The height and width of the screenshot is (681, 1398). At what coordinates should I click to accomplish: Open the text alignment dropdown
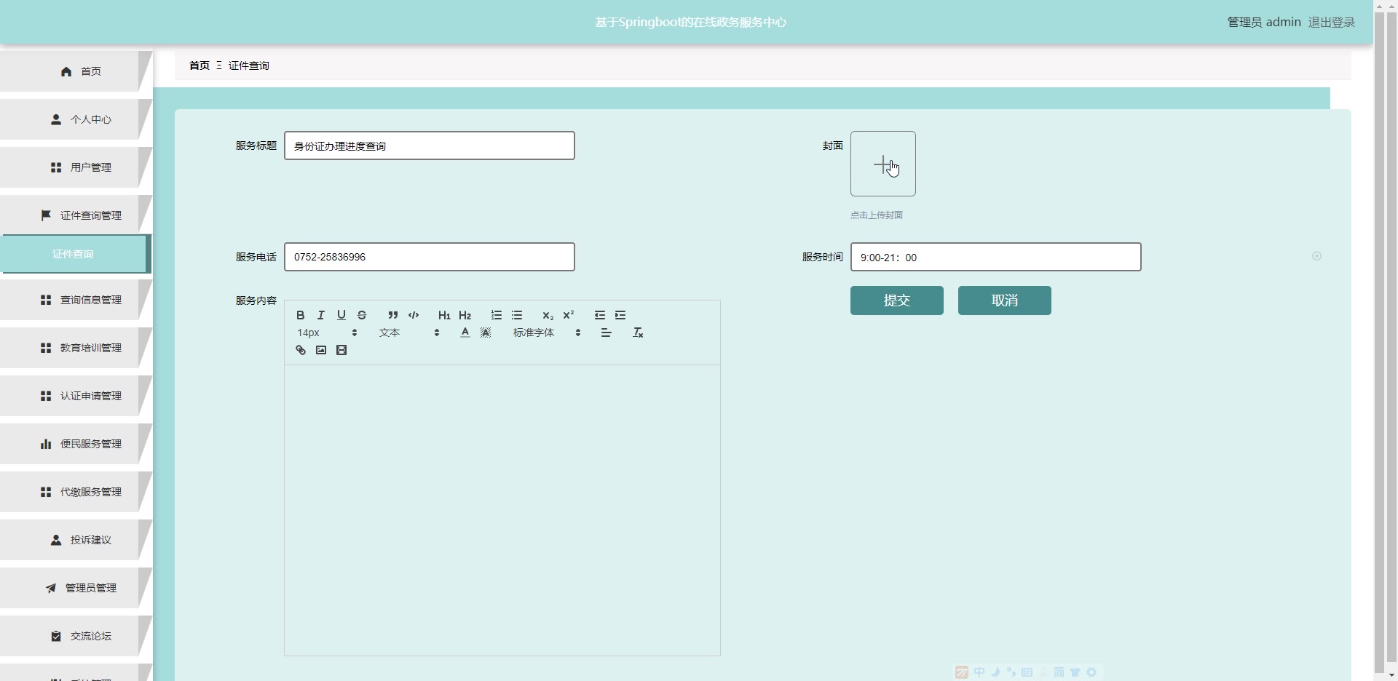607,332
